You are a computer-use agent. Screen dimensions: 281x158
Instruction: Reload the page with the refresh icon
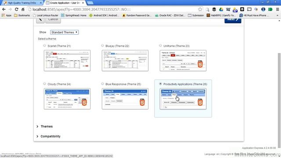point(17,9)
